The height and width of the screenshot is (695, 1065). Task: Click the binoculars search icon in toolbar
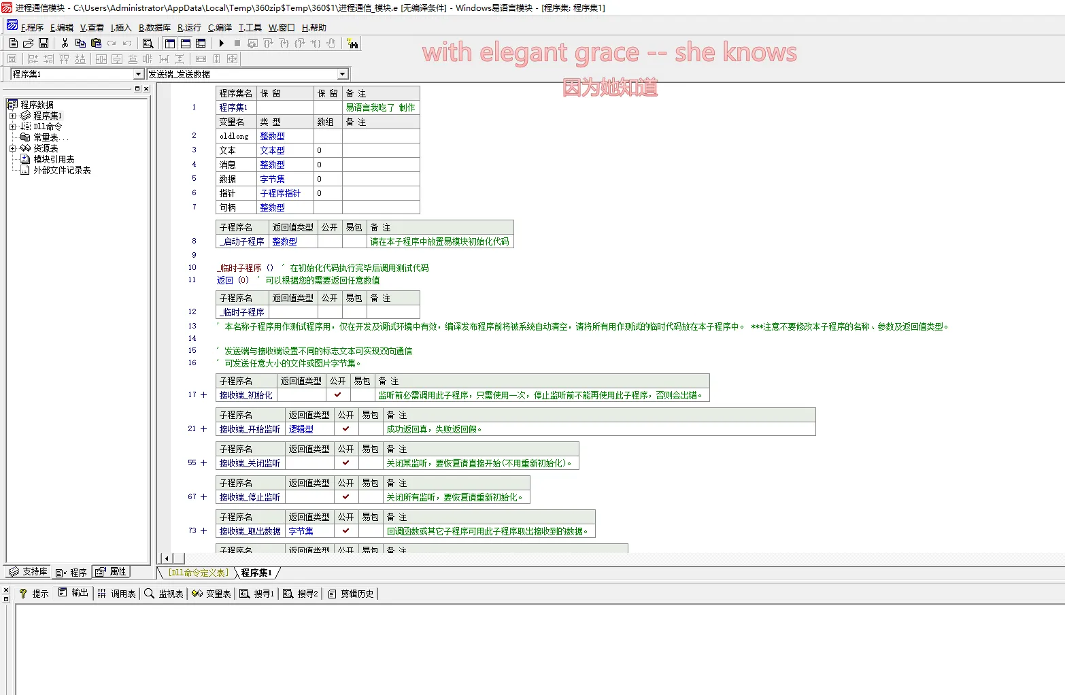pos(352,44)
